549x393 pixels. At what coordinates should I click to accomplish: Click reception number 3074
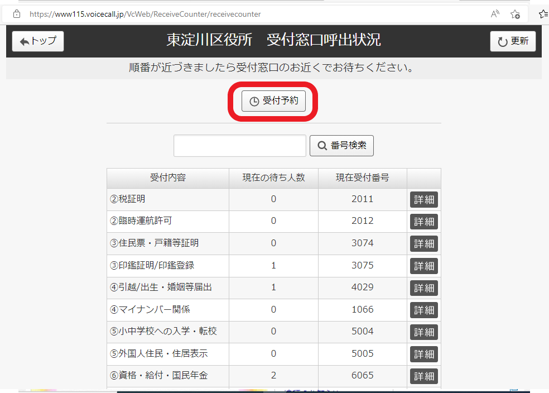(x=363, y=243)
